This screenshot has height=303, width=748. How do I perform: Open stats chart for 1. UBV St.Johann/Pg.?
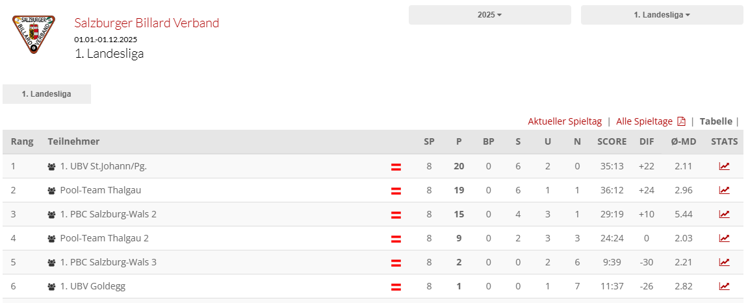coord(724,166)
